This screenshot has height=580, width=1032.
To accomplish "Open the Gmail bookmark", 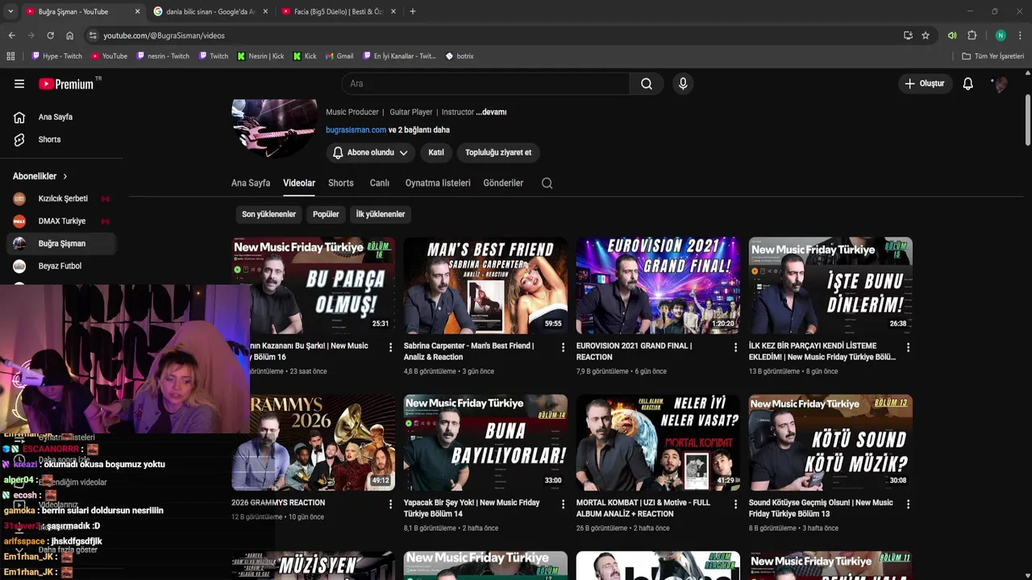I will [x=339, y=56].
